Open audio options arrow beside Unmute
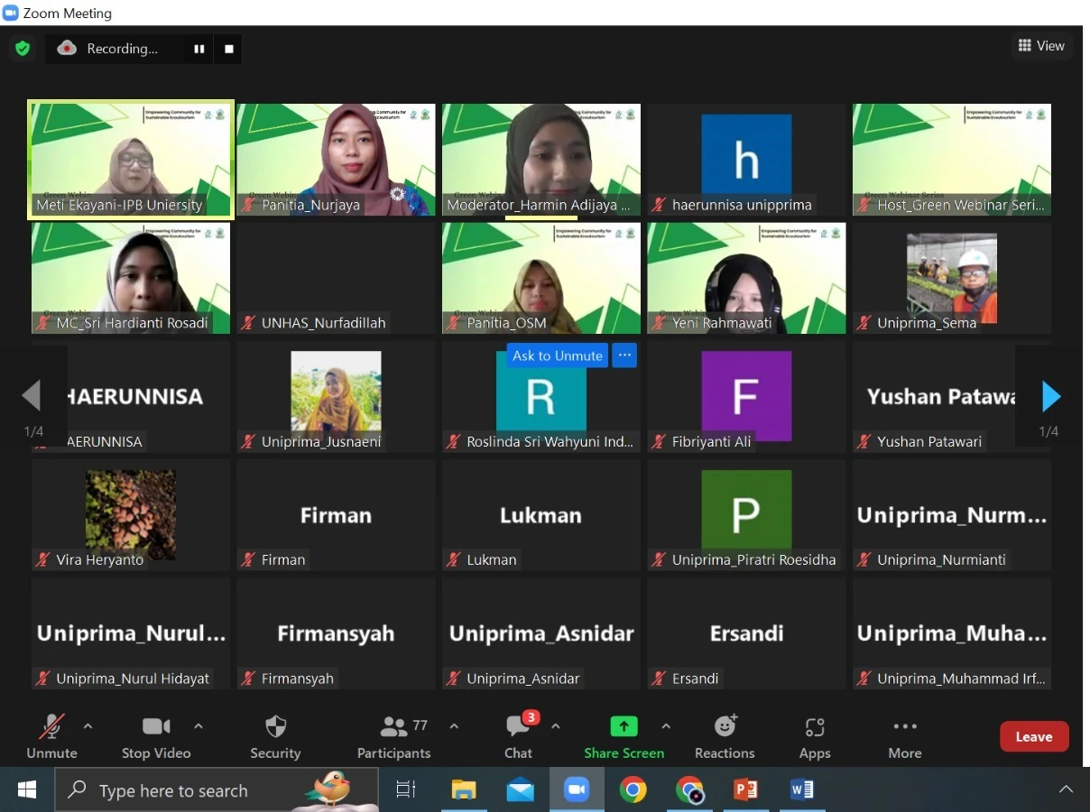1090x812 pixels. [88, 726]
